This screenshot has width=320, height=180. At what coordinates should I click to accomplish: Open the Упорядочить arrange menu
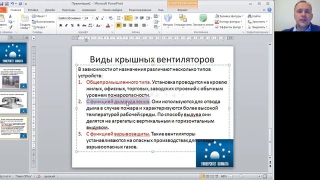[x=183, y=20]
